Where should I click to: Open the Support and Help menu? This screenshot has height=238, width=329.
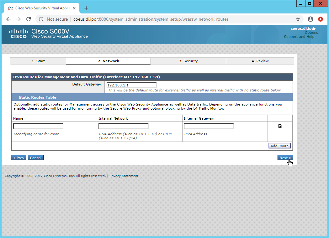pyautogui.click(x=299, y=37)
